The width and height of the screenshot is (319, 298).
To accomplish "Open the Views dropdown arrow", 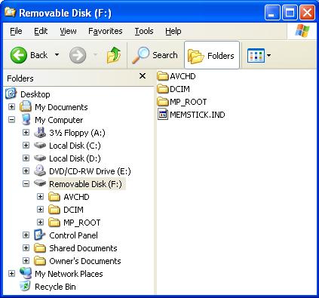I will (268, 55).
